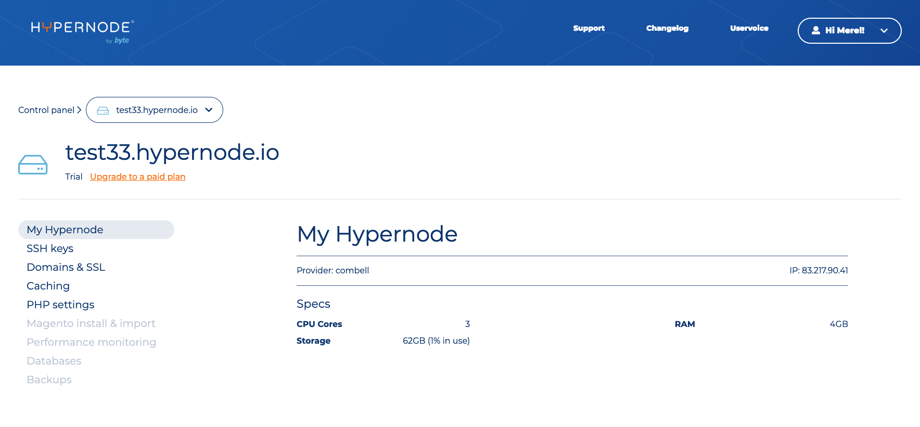Image resolution: width=920 pixels, height=427 pixels.
Task: Open SSH keys in the sidebar
Action: click(x=50, y=248)
